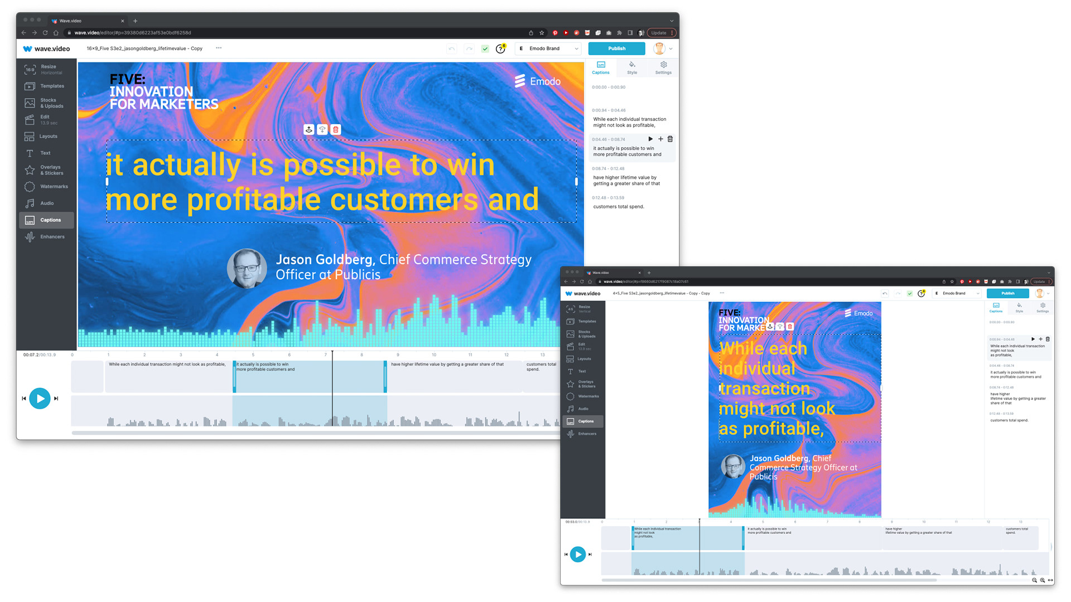Screen dimensions: 1071x602
Task: Undo last action in the large window
Action: click(x=451, y=48)
